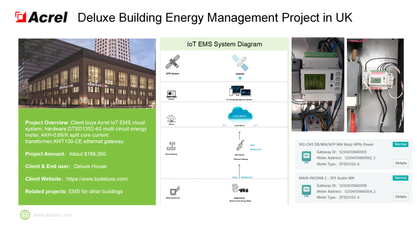The image size is (417, 235).
Task: Click Meter Address 12304130660004_2
Action: 346,191
